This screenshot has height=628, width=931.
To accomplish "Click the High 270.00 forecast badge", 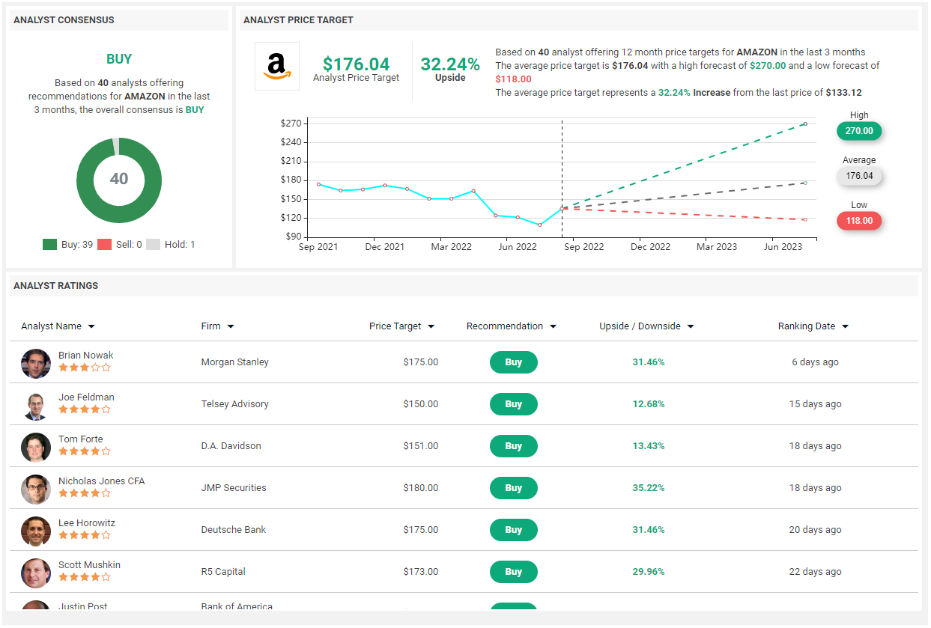I will pyautogui.click(x=859, y=131).
